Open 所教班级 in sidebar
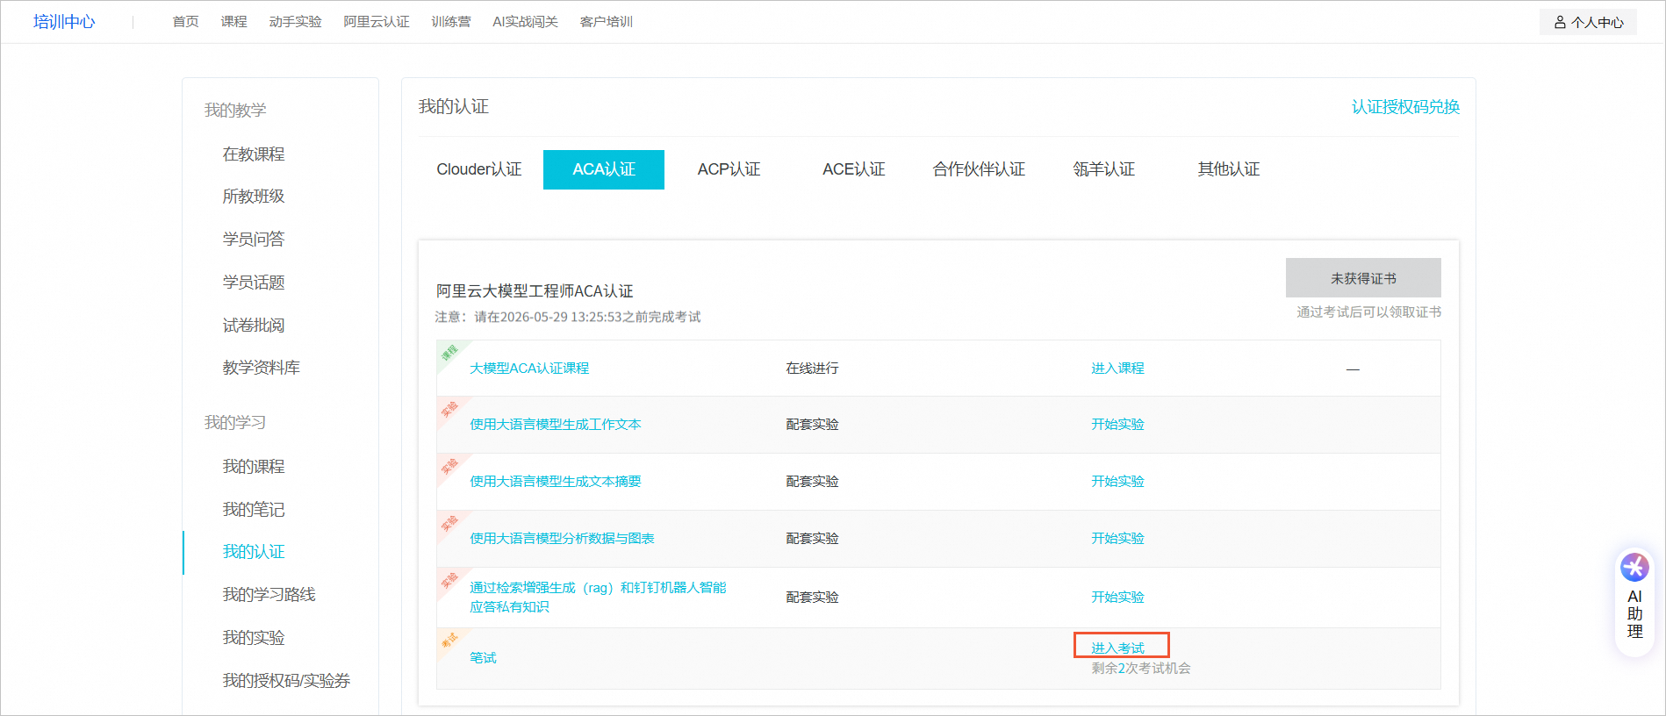 pyautogui.click(x=254, y=197)
